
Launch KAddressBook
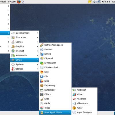click(55, 67)
